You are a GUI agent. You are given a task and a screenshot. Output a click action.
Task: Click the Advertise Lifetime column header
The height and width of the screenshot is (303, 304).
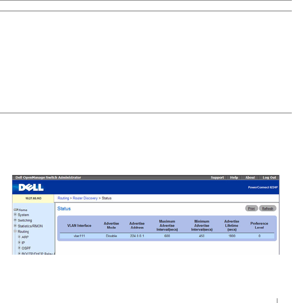232,225
